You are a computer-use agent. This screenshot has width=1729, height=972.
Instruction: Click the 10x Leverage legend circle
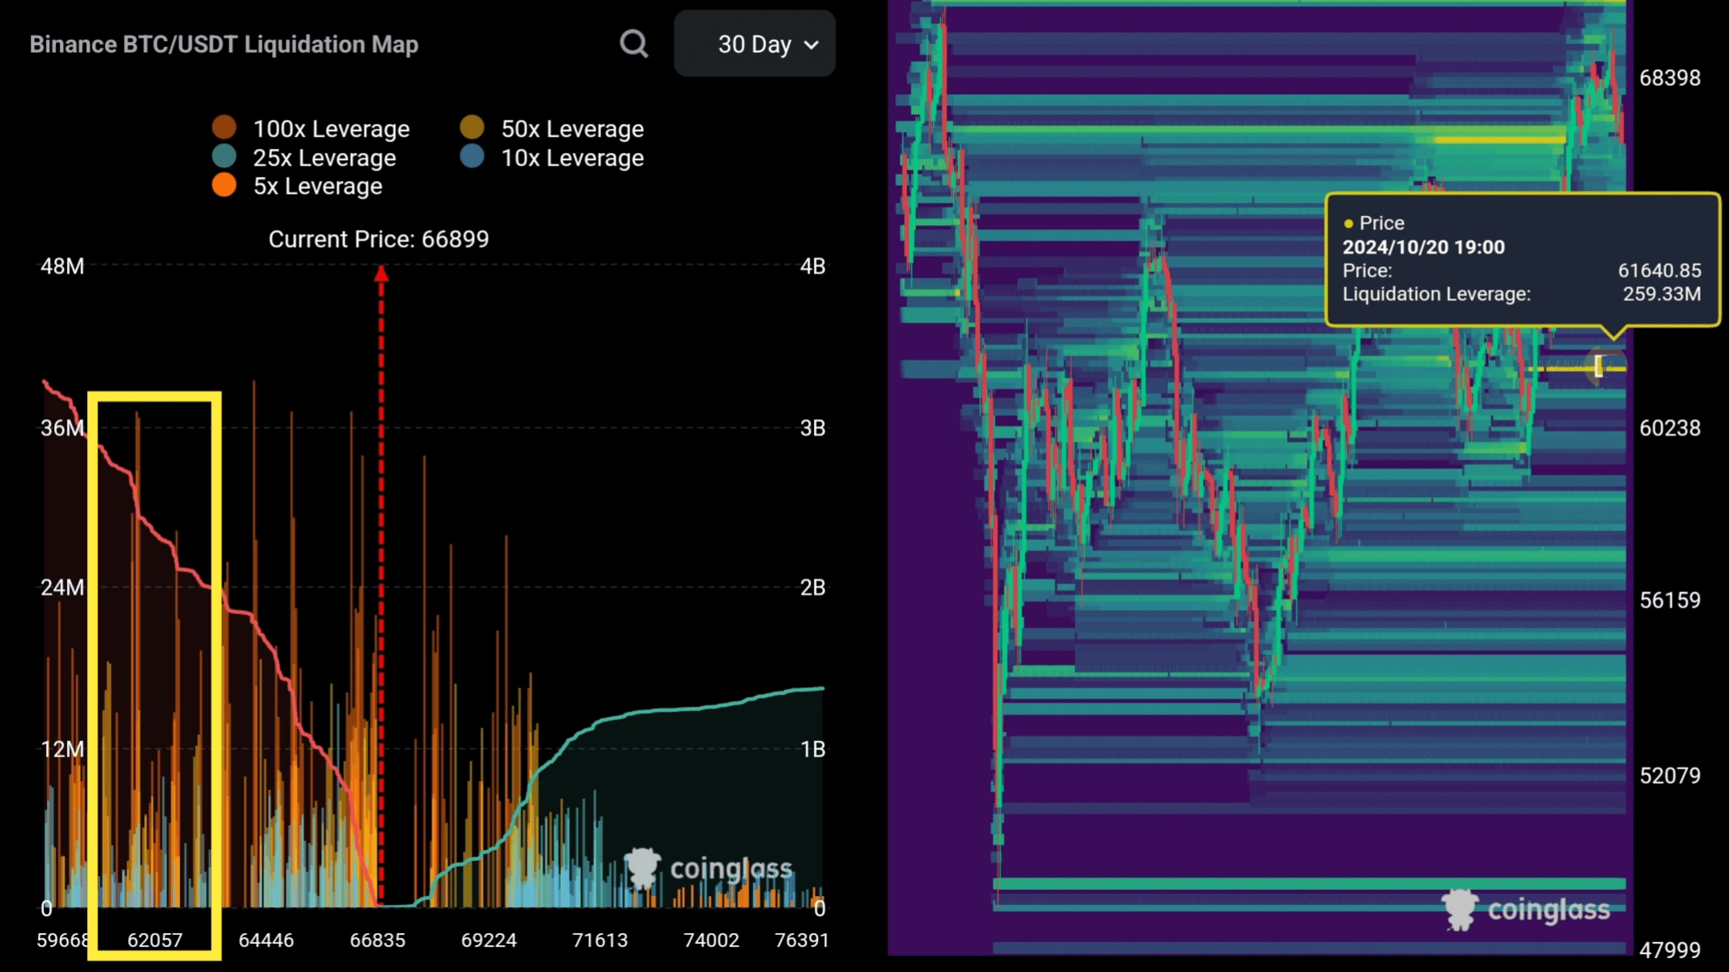(472, 157)
